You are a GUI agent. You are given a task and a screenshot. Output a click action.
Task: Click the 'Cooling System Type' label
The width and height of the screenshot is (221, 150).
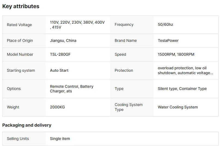[x=128, y=107]
